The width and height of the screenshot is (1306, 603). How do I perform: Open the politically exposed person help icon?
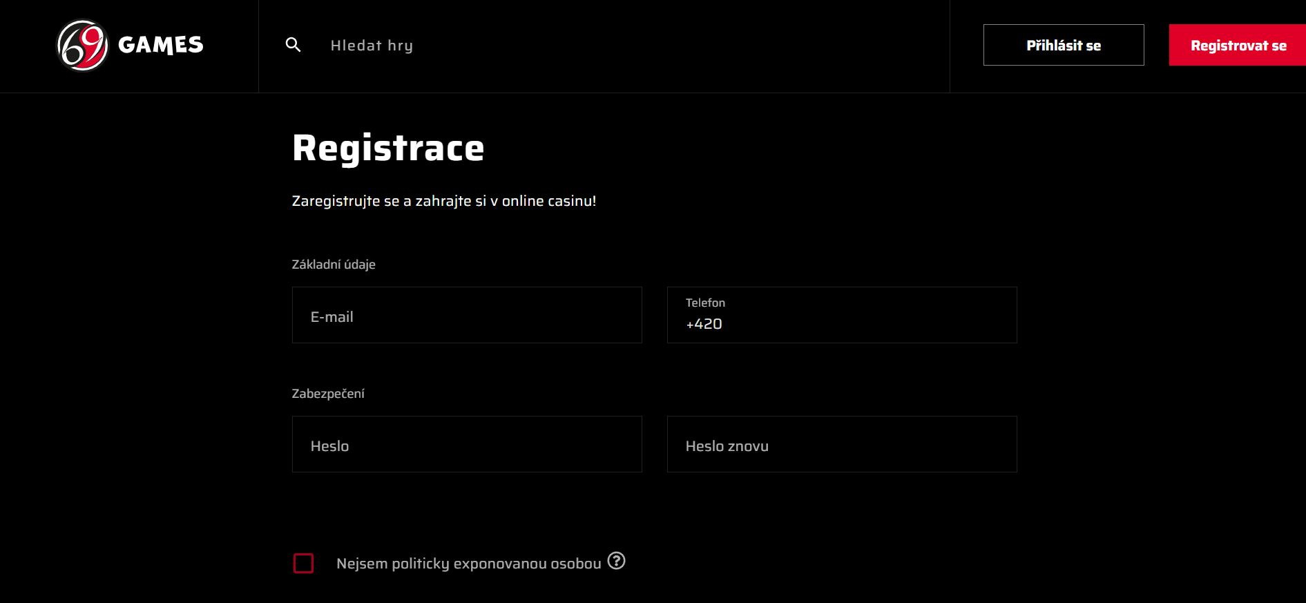616,561
